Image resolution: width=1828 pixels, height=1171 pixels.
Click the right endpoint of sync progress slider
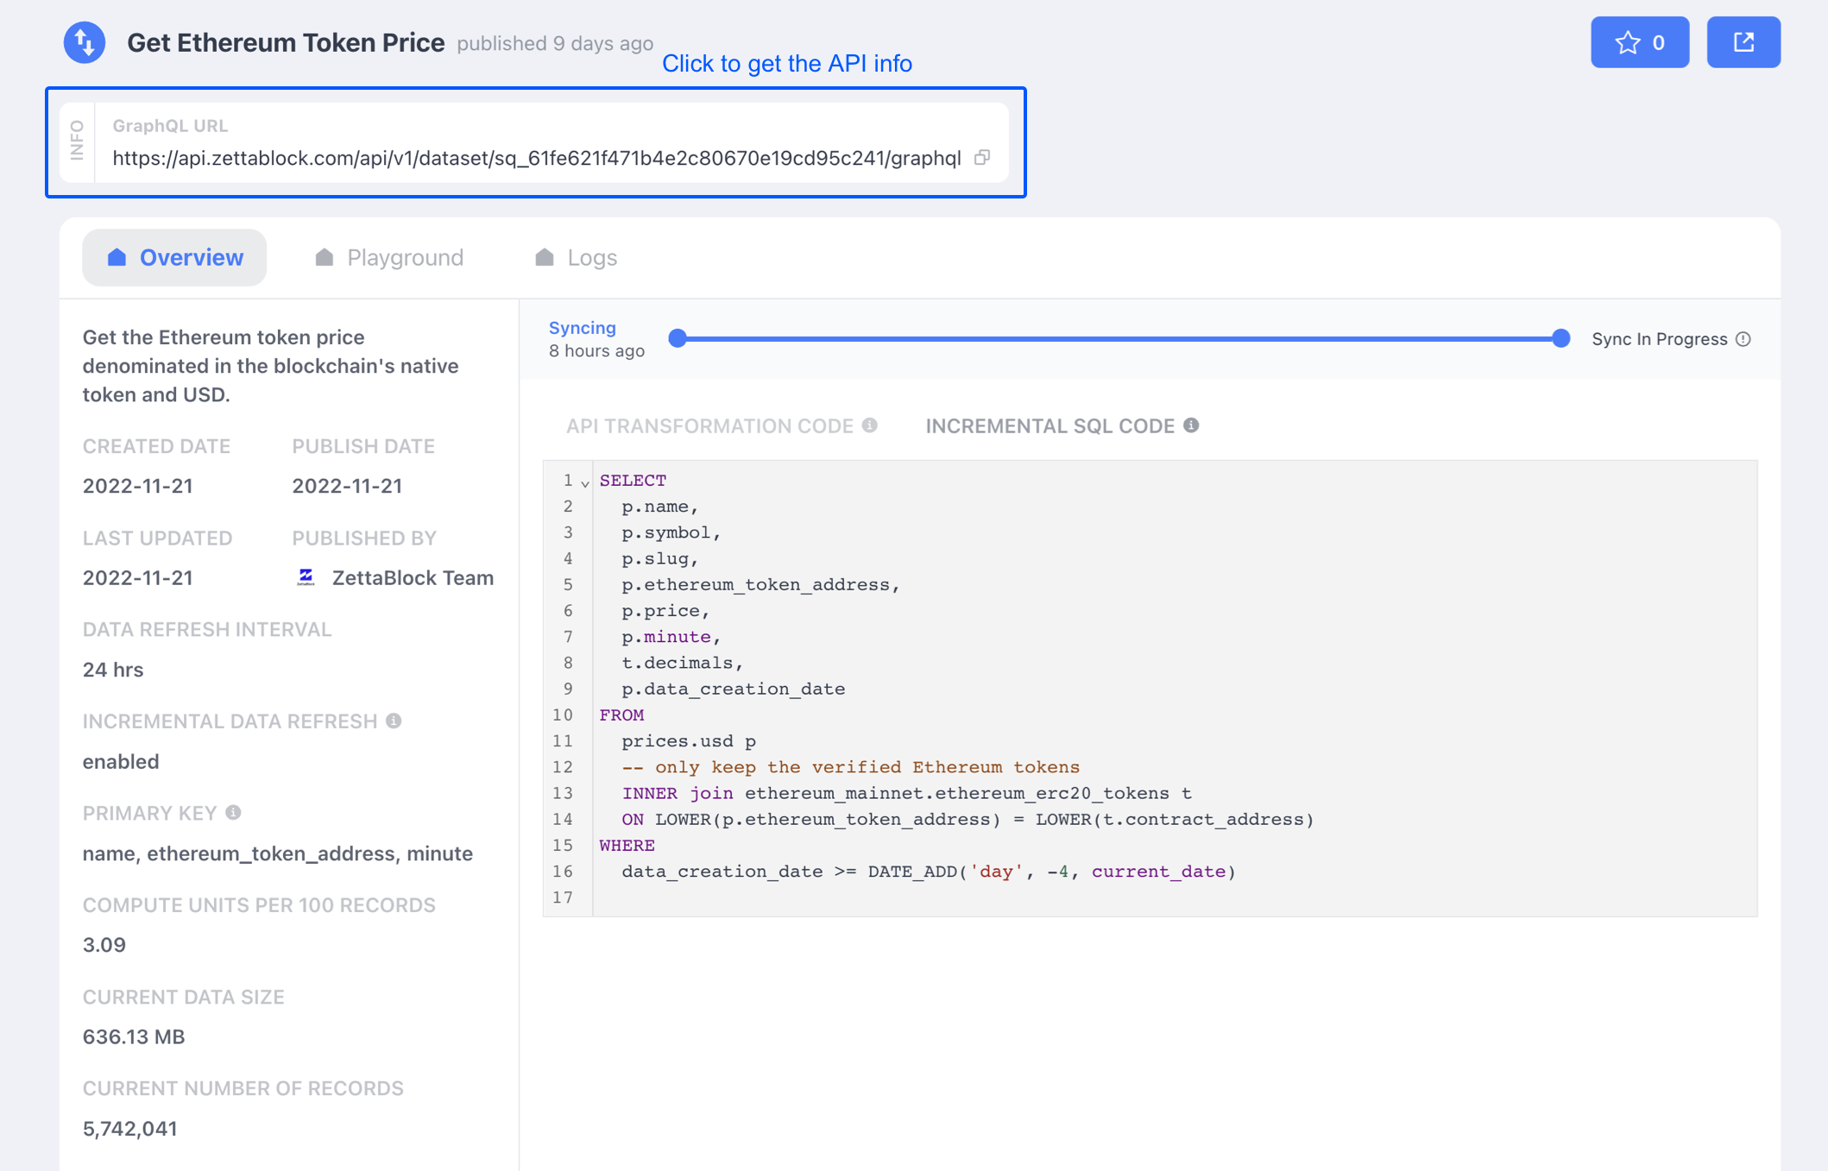pyautogui.click(x=1560, y=338)
